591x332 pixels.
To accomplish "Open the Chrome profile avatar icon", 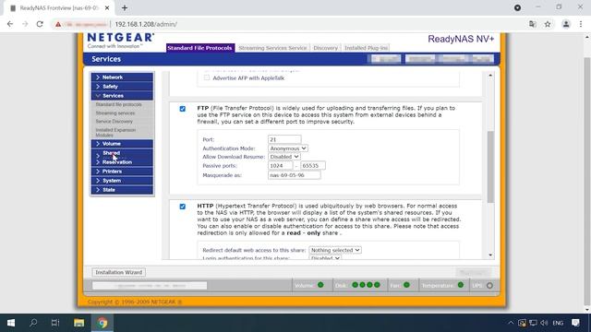I will 566,24.
